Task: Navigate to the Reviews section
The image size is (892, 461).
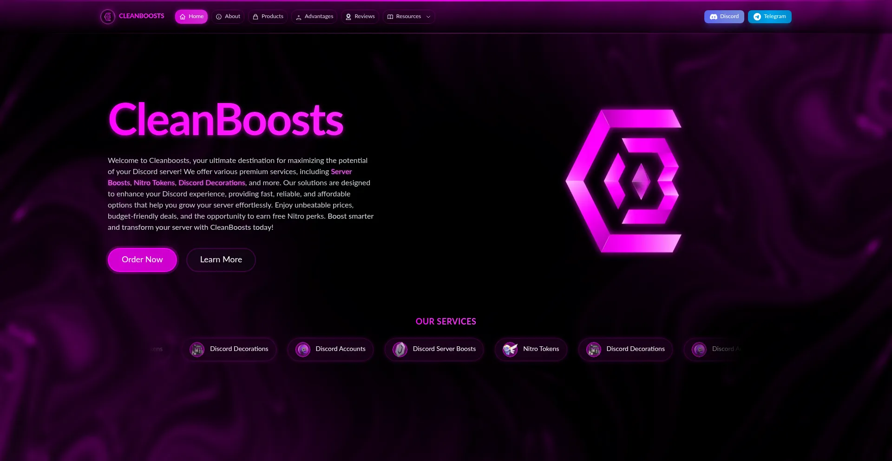Action: 360,17
